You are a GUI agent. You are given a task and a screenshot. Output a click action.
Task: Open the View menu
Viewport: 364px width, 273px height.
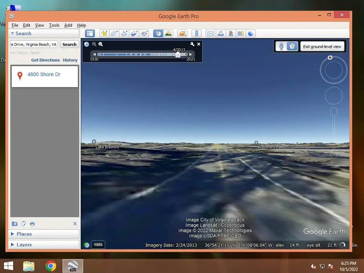tap(39, 25)
